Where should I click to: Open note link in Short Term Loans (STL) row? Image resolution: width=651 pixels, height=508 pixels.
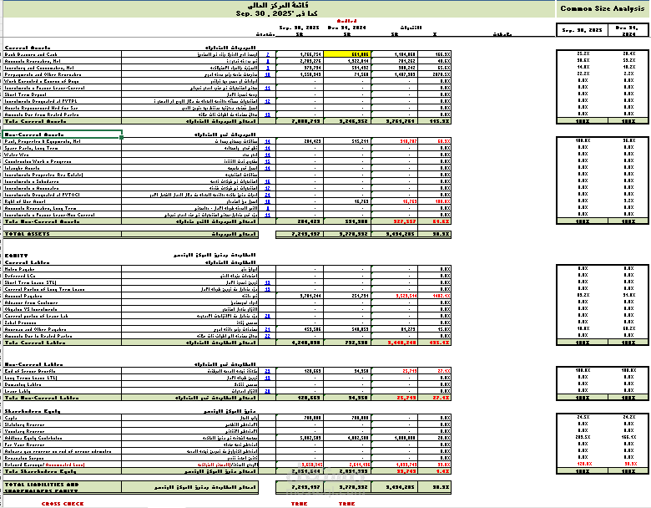pos(268,282)
